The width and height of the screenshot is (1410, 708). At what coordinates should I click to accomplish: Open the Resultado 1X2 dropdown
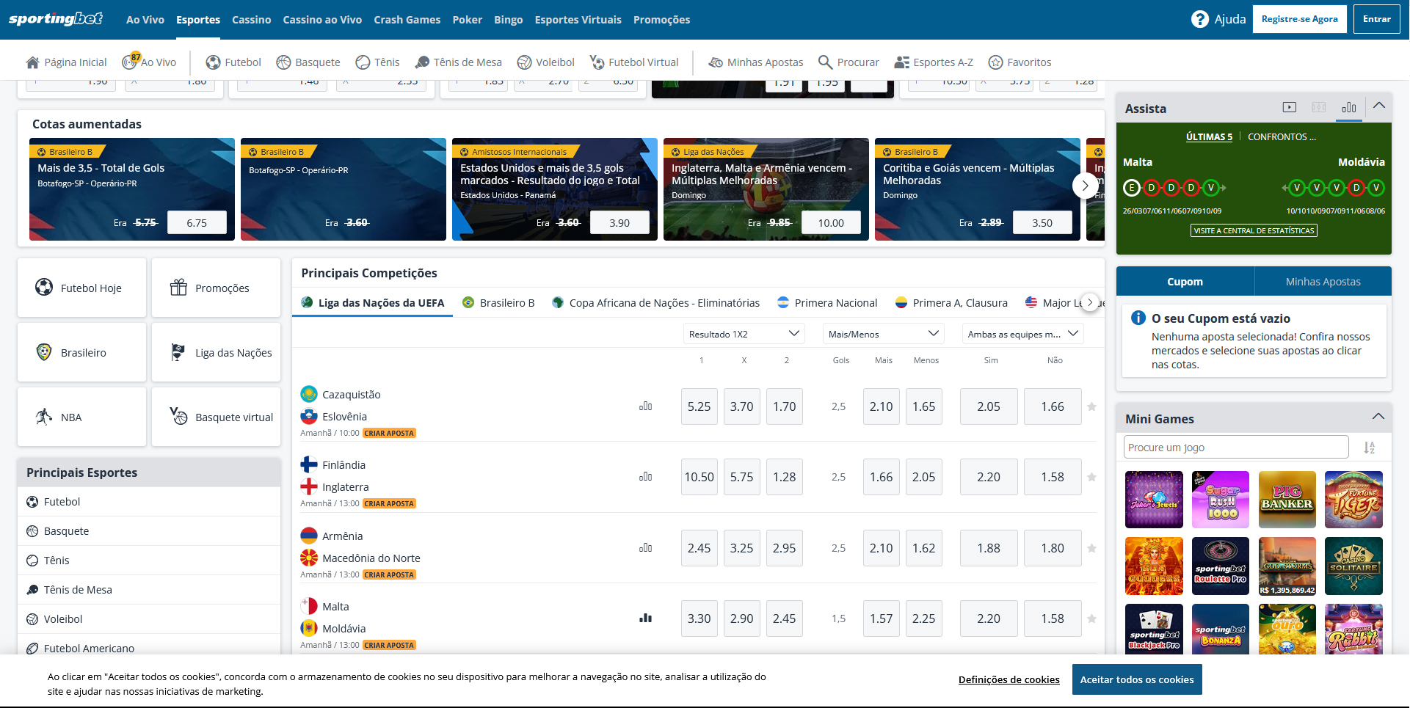coord(744,334)
